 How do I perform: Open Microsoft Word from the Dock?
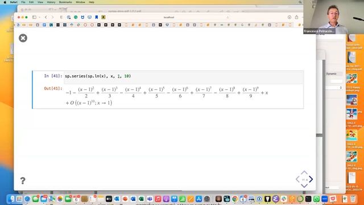(x=133, y=199)
